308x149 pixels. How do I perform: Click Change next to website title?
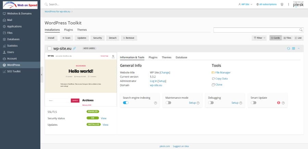[x=165, y=73]
